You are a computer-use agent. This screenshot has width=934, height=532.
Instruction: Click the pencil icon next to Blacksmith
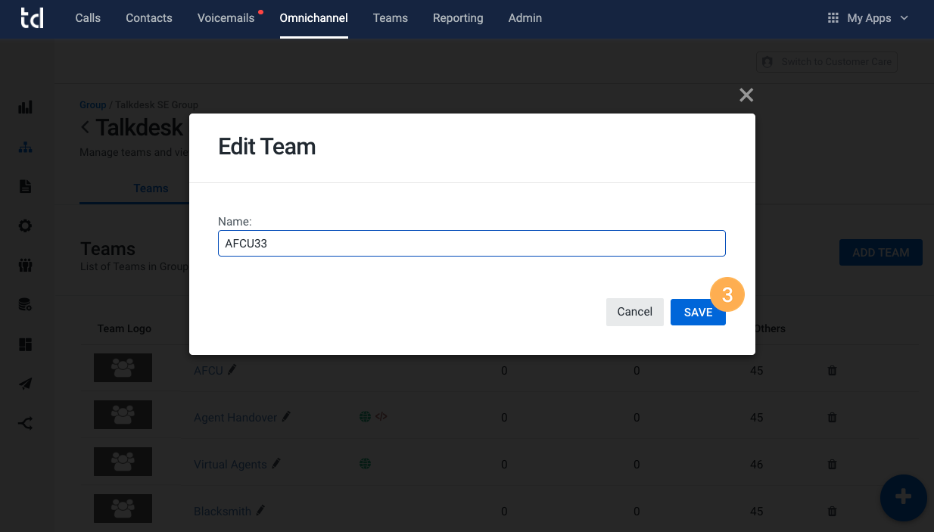click(260, 510)
